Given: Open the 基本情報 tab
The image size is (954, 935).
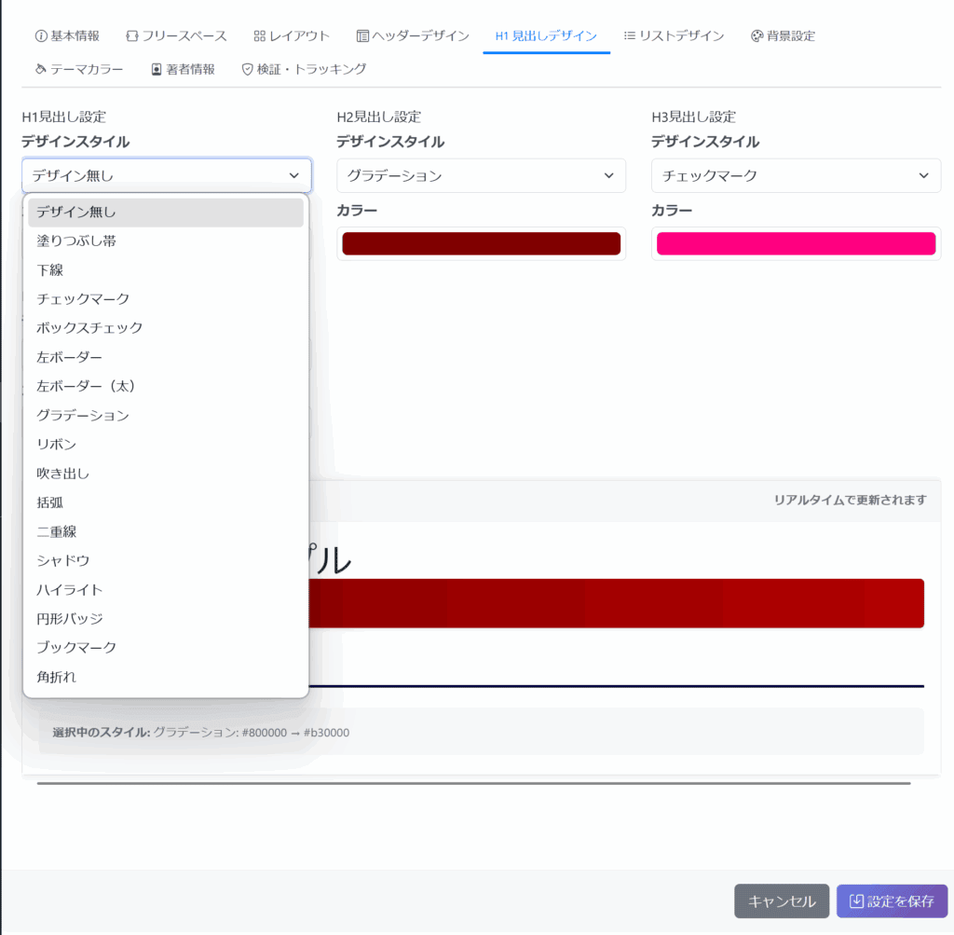Looking at the screenshot, I should coord(67,36).
